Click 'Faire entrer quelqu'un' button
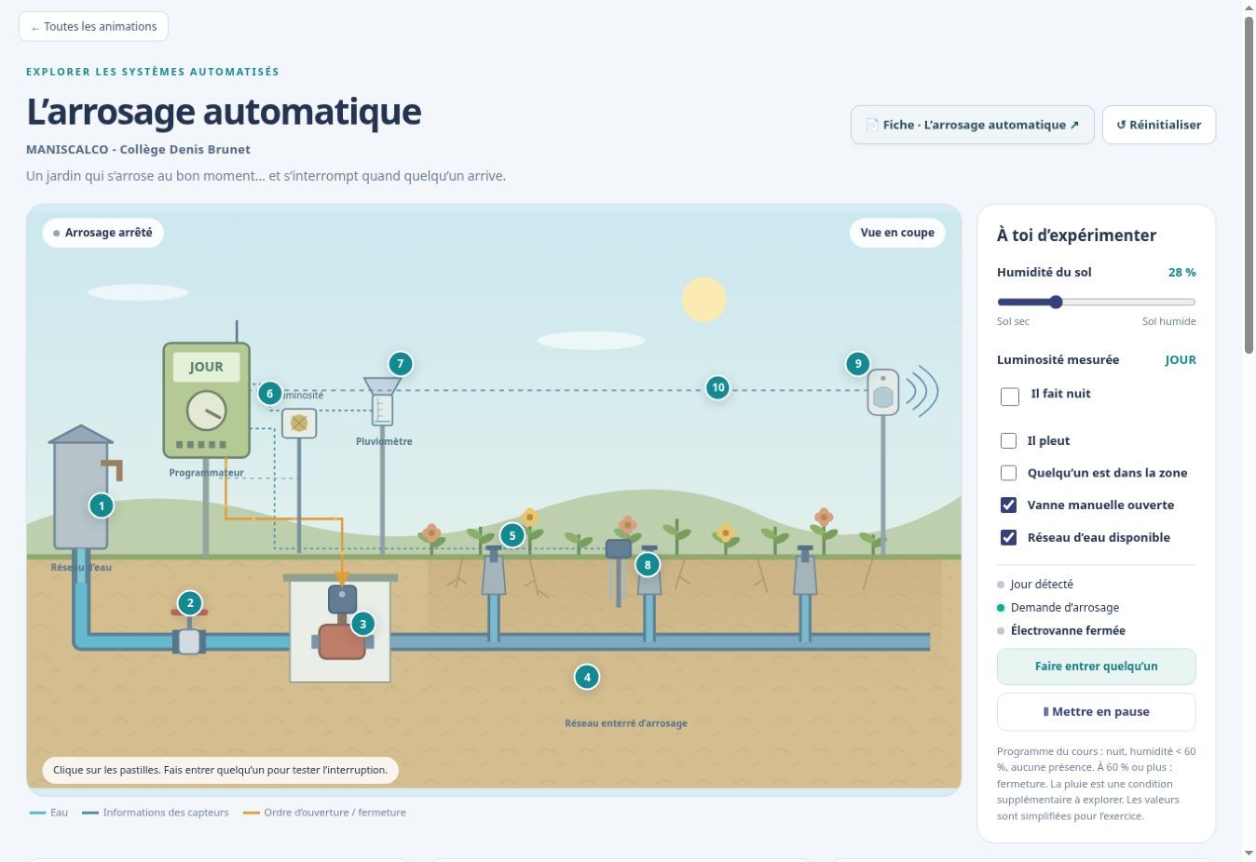This screenshot has height=862, width=1256. (1096, 667)
